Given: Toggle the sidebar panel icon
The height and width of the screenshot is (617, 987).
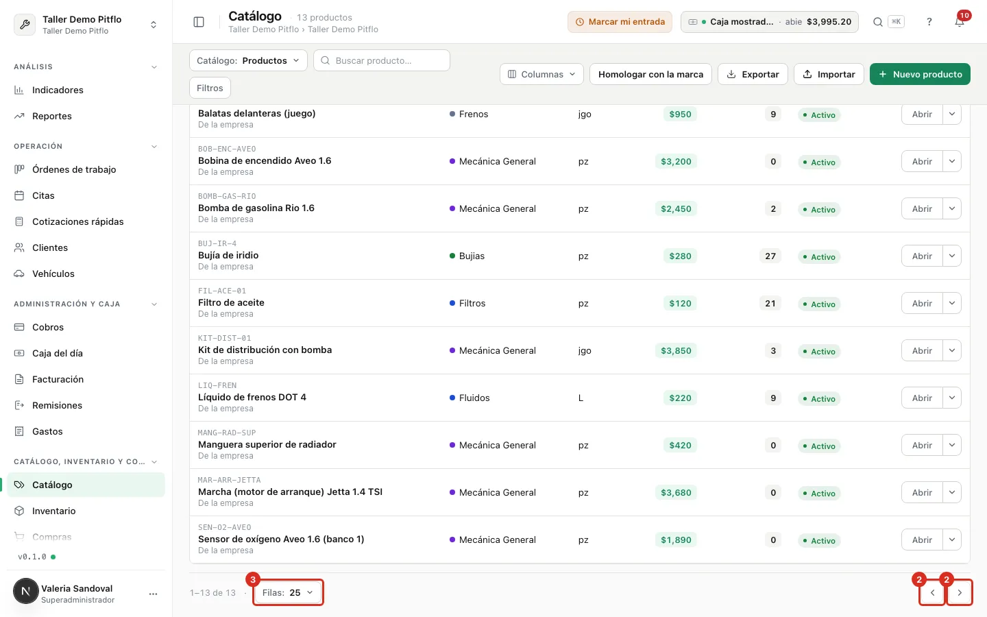Looking at the screenshot, I should pyautogui.click(x=199, y=22).
